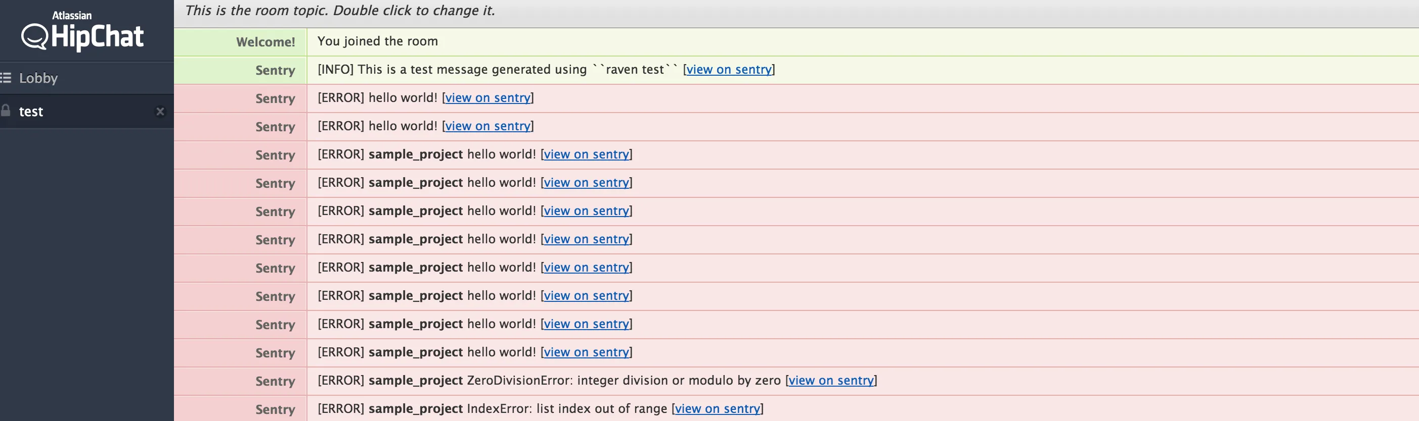Click sample_project in the ZeroDivisionError message
The width and height of the screenshot is (1419, 421).
pos(415,380)
